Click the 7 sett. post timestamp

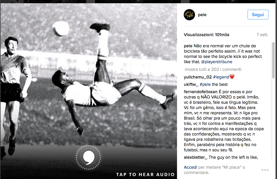[262, 35]
